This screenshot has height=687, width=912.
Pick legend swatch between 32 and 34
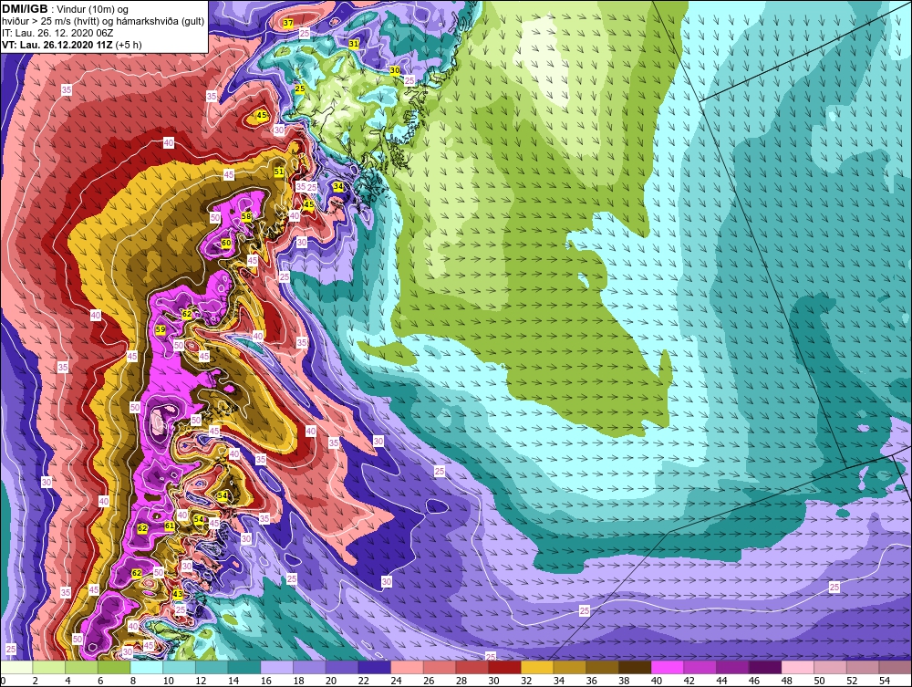537,667
